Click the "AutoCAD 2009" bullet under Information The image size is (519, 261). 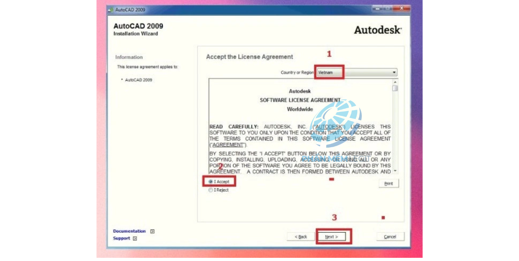(x=138, y=80)
